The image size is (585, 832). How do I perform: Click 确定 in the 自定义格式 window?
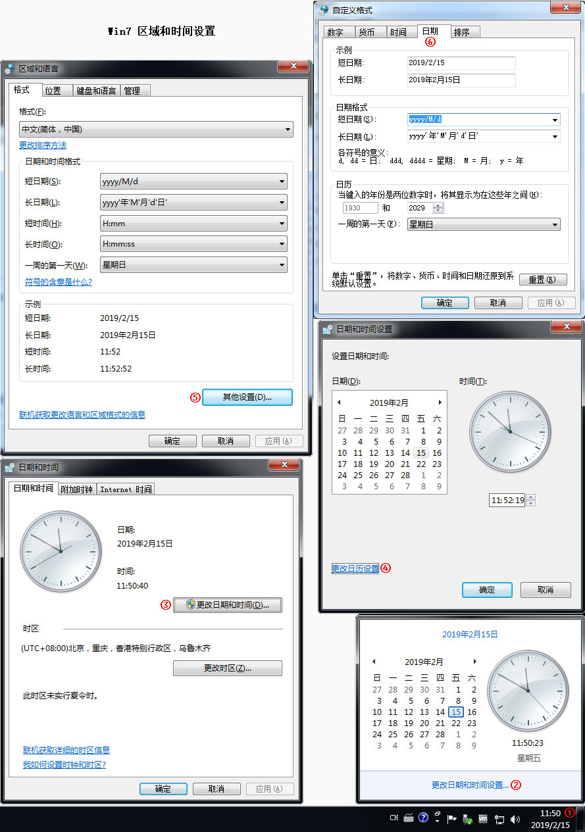(x=445, y=303)
